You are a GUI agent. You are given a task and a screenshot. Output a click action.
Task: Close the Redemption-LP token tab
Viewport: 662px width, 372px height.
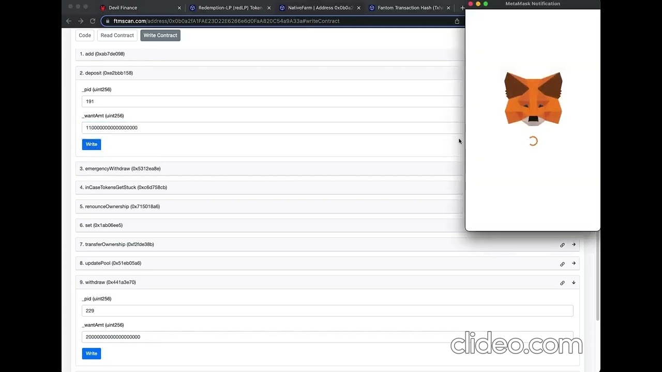coord(269,8)
